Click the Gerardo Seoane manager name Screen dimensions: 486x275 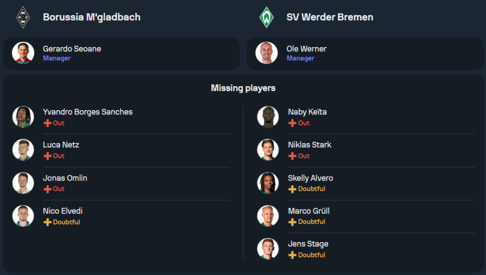coord(72,49)
